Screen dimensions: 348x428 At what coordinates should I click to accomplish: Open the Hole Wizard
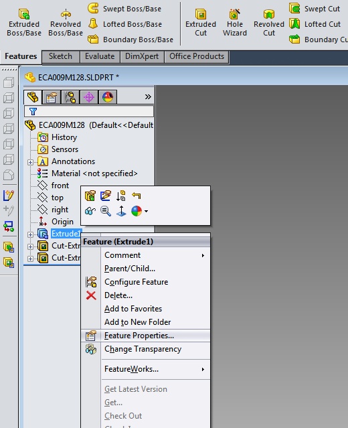(234, 23)
